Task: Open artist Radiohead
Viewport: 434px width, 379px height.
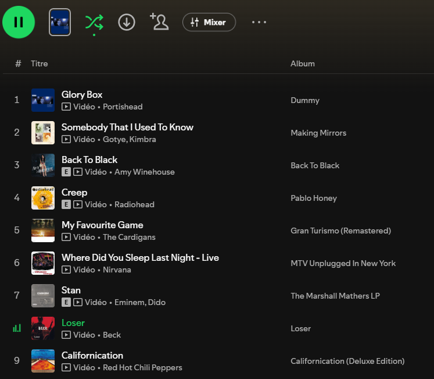Action: click(x=135, y=204)
